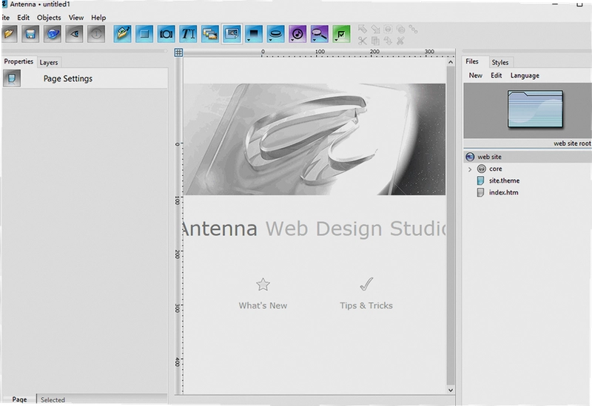This screenshot has width=592, height=406.
Task: Click the Language button in Files panel
Action: click(525, 75)
